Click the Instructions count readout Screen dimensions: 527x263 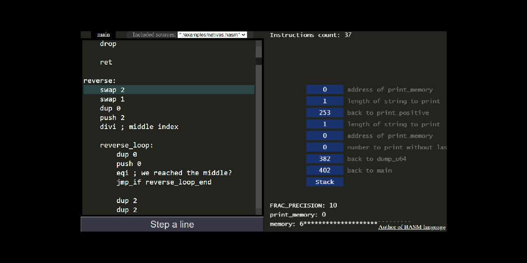[x=310, y=35]
